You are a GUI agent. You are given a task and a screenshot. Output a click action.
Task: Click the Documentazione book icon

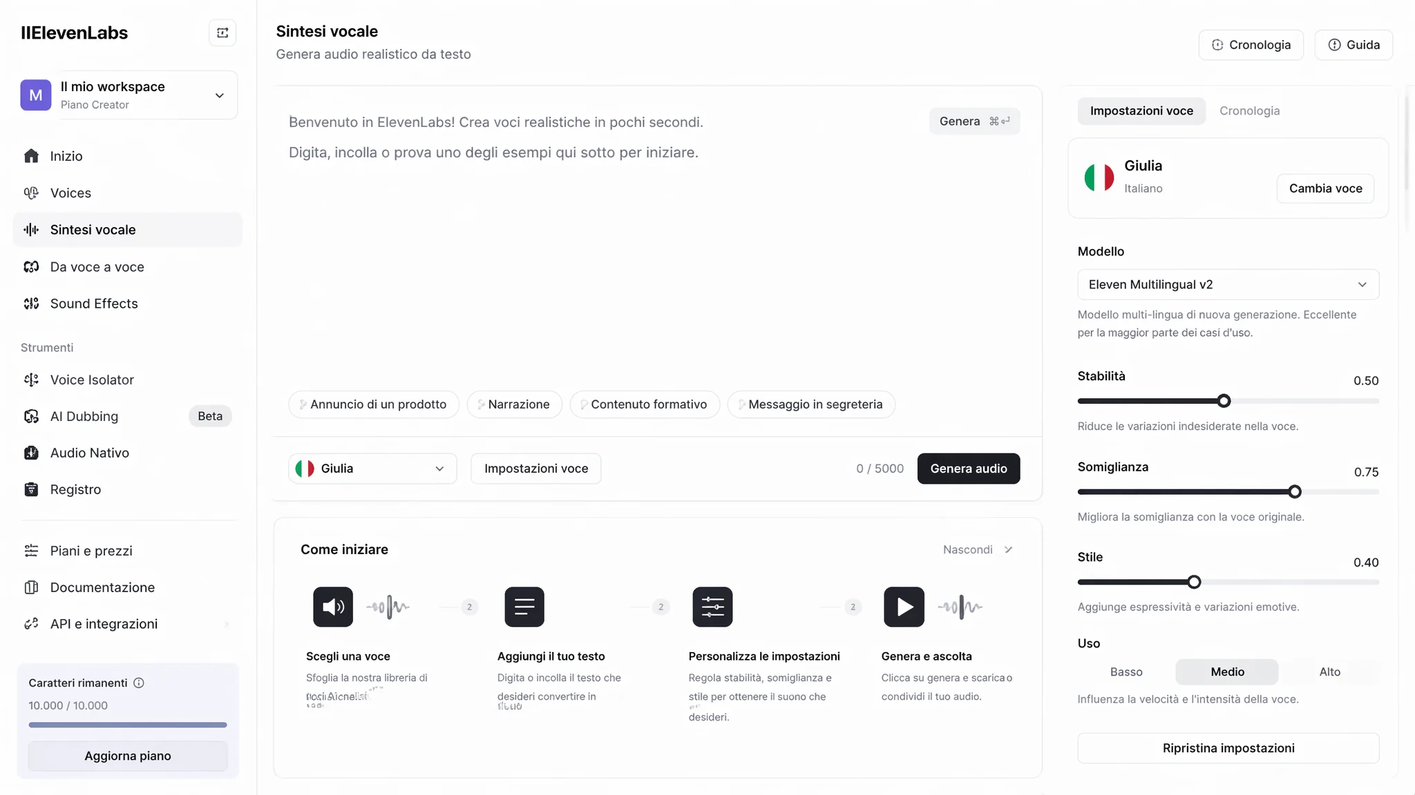(31, 587)
